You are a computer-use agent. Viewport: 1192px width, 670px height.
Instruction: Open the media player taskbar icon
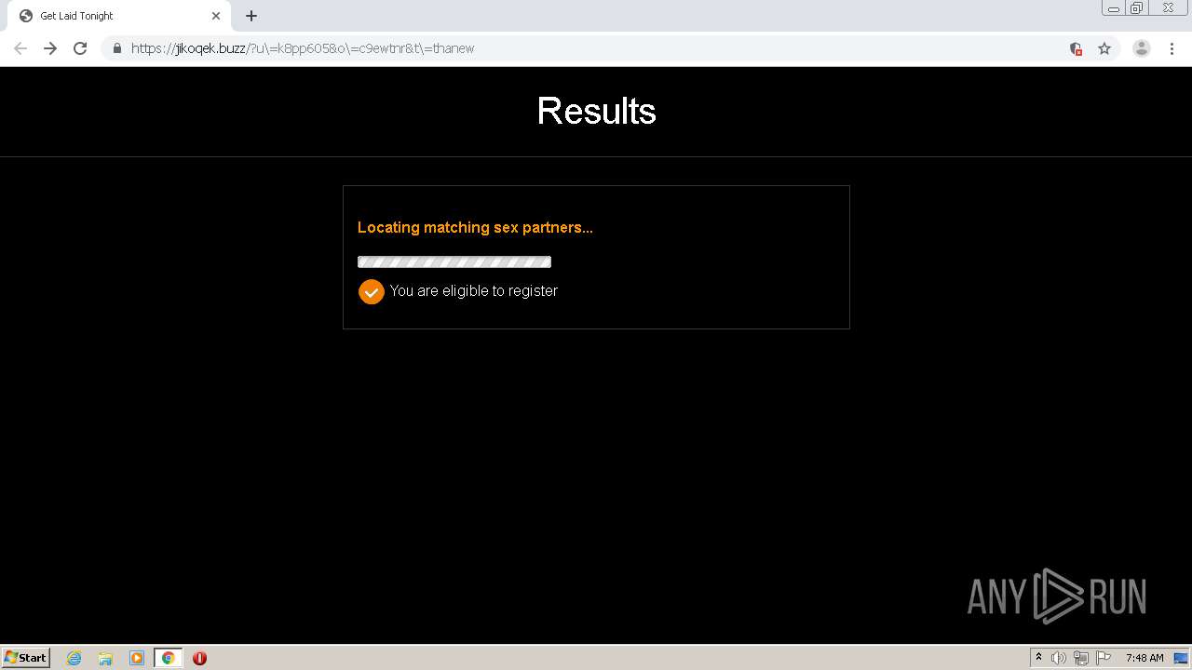click(x=137, y=658)
